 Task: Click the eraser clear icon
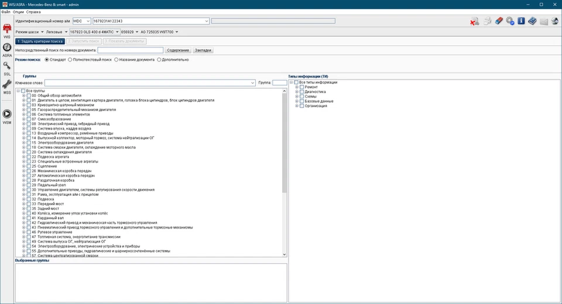499,22
